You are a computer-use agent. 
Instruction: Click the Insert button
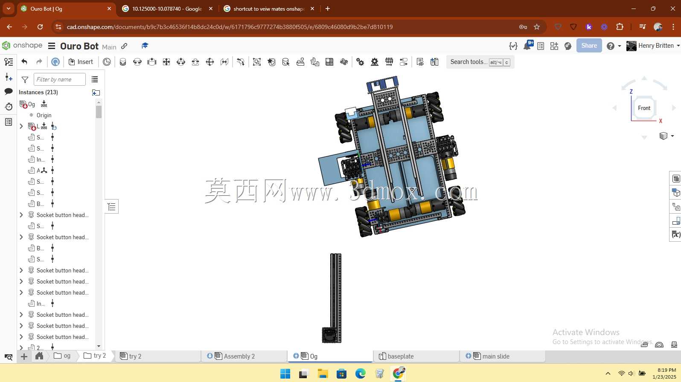point(81,62)
